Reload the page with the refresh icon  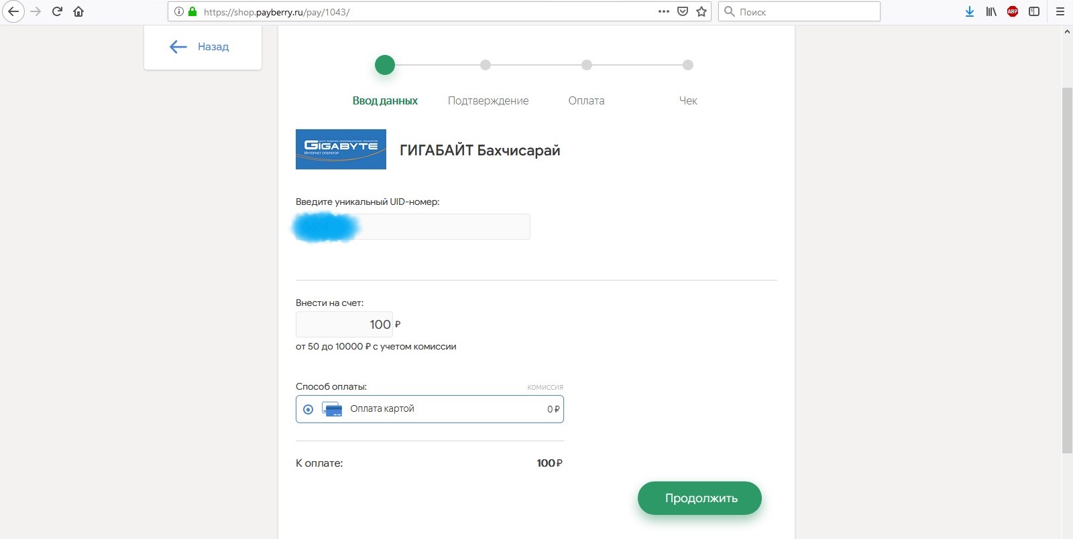[x=57, y=11]
